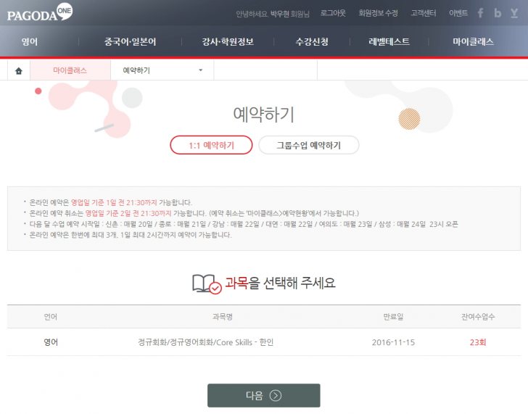The image size is (528, 414).
Task: Open the blog 'b' icon link
Action: (498, 13)
